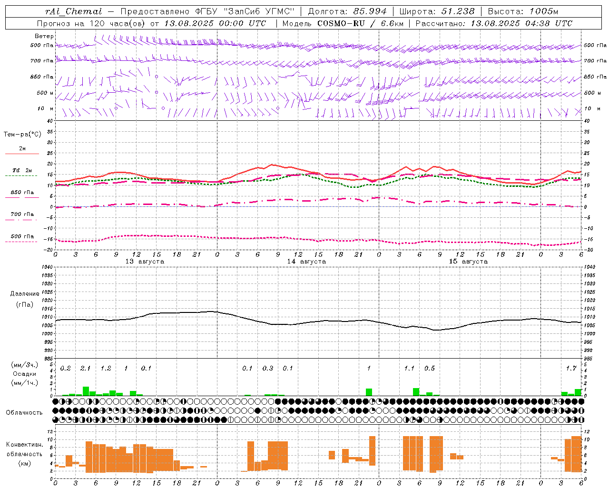Select the 2.1 precipitation value

[86, 369]
